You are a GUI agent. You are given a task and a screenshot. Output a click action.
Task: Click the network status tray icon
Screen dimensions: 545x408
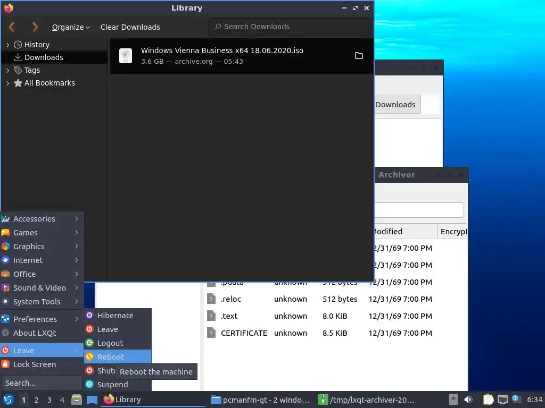(502, 399)
